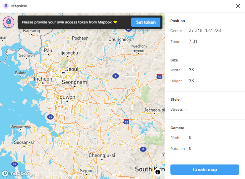Click the yellow heart icon in token banner
245x179 pixels.
pyautogui.click(x=115, y=22)
